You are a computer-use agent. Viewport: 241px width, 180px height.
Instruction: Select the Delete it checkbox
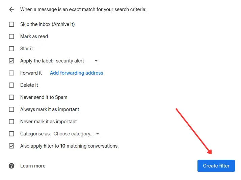coord(11,85)
